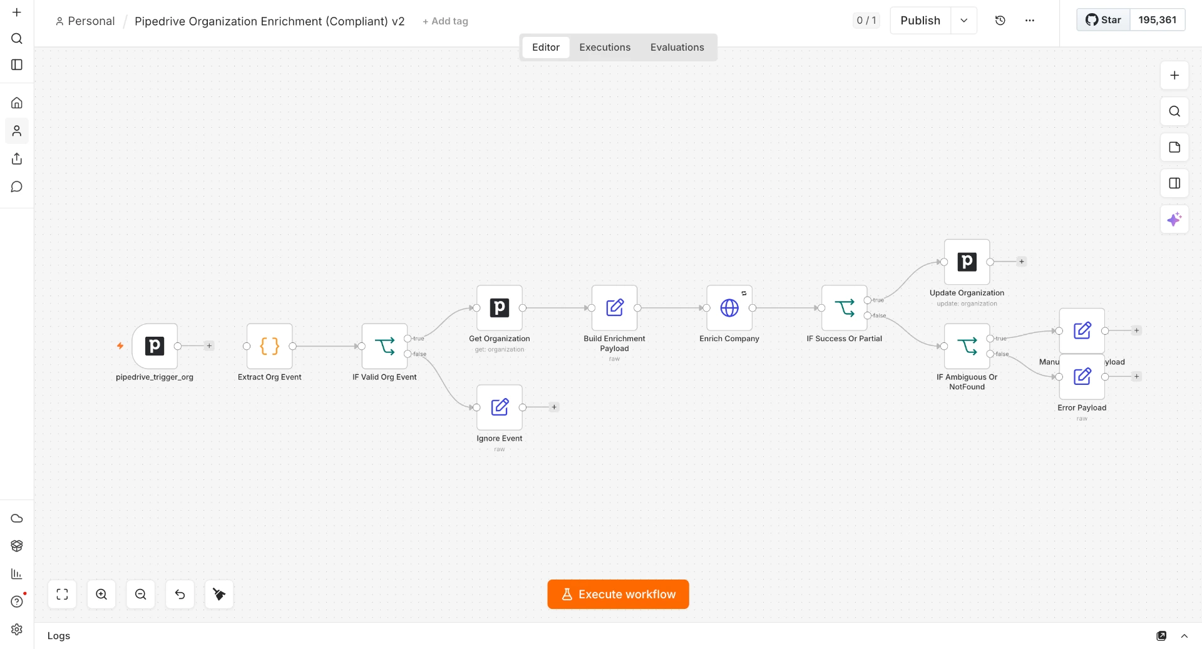1202x649 pixels.
Task: Open the Personal user icon in sidebar
Action: click(x=17, y=131)
